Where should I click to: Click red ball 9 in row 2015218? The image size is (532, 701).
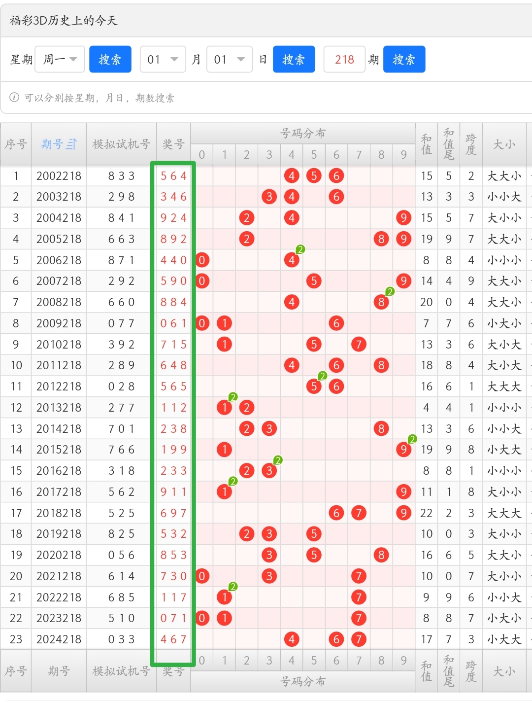[x=403, y=450]
